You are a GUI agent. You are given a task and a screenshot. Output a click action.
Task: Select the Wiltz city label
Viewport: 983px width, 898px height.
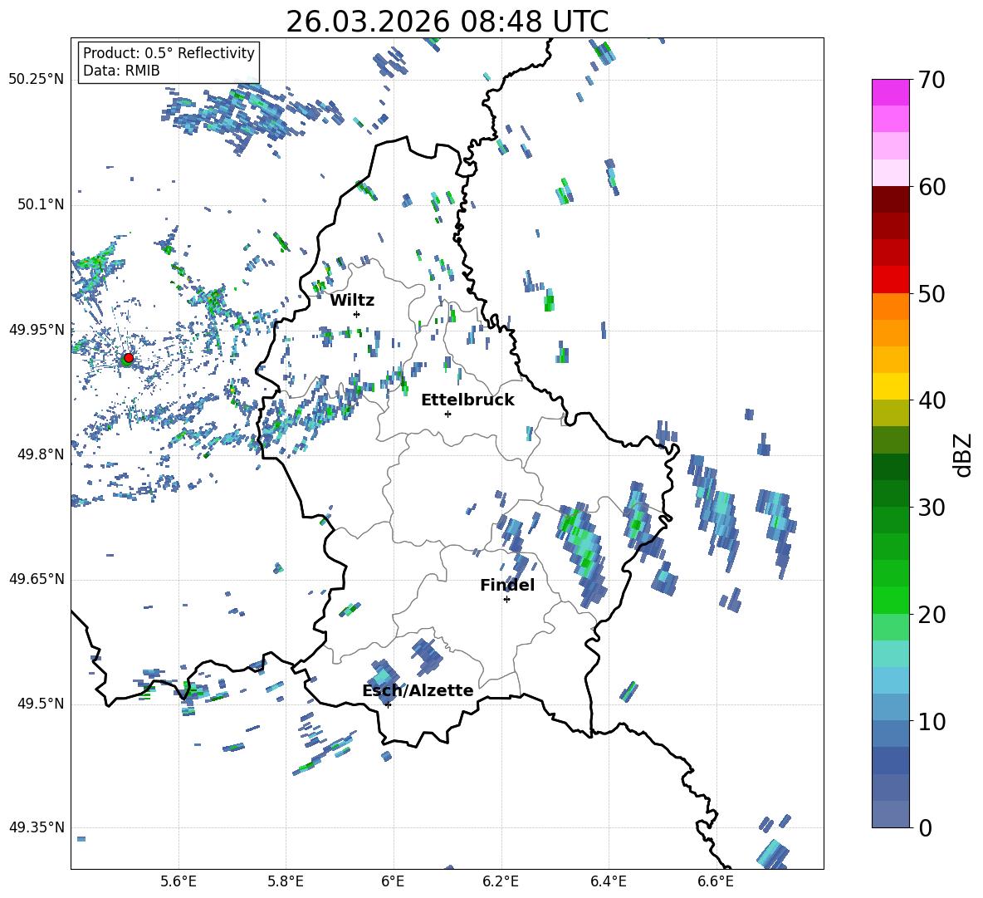click(x=352, y=301)
